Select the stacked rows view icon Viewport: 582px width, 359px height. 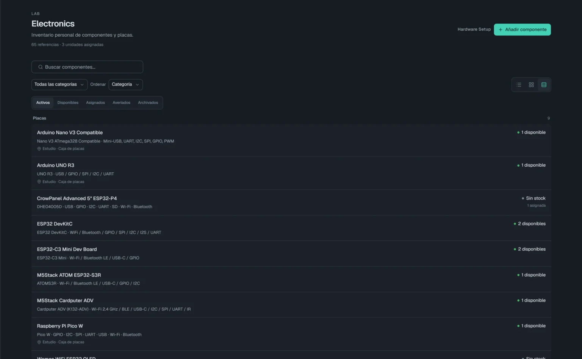click(544, 85)
